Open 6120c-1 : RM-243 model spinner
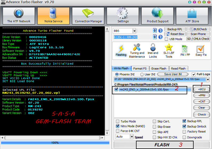This screenshot has height=149, width=212. (155, 37)
